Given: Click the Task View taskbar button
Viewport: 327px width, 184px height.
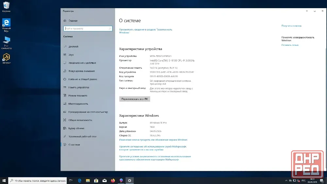Looking at the screenshot, I should 71,180.
